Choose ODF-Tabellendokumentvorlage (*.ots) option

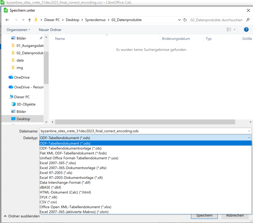(145, 148)
